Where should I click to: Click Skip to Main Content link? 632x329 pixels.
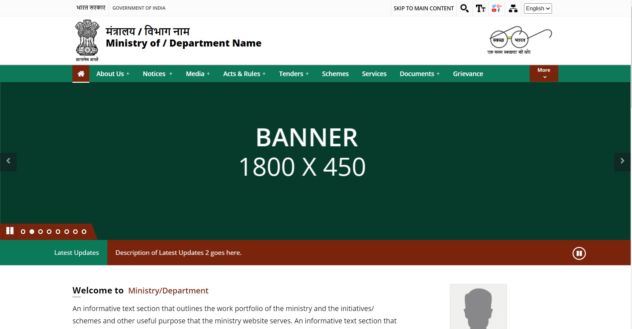tap(423, 8)
